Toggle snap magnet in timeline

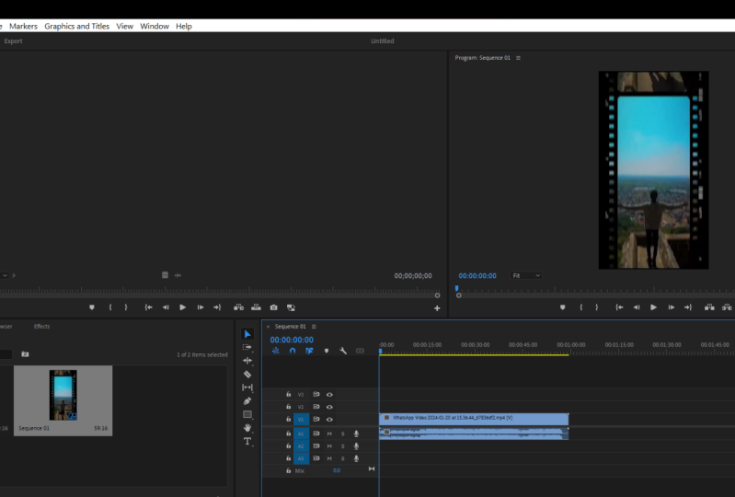pyautogui.click(x=293, y=351)
